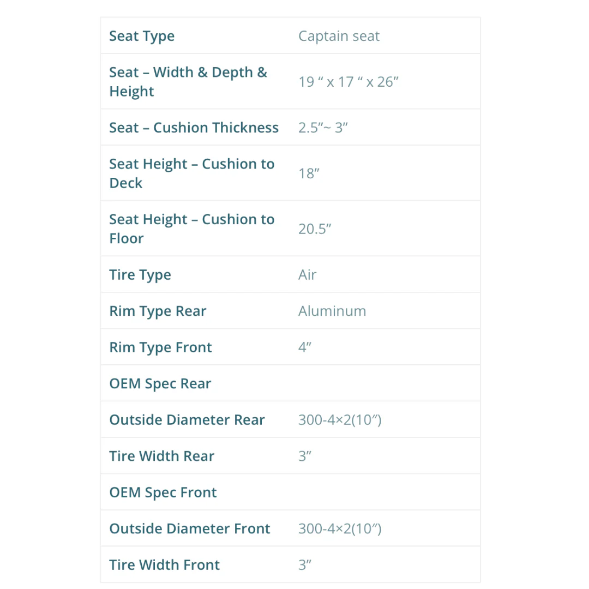Select the Outside Diameter Front 300-4×2 value
The image size is (589, 589).
(340, 528)
